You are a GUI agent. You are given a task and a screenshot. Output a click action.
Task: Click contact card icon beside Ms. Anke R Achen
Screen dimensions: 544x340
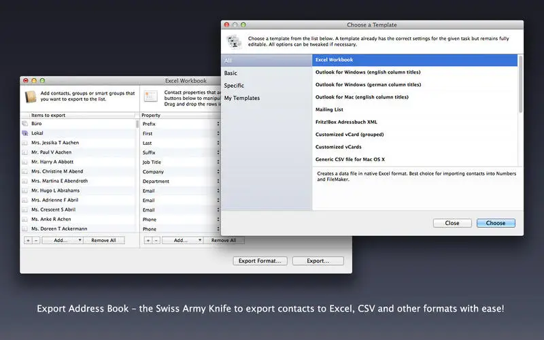24,219
